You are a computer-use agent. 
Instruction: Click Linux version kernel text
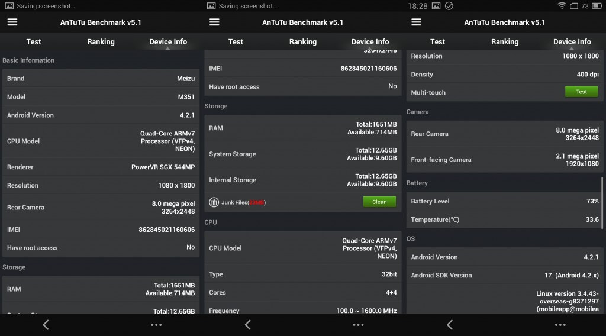pos(568,301)
